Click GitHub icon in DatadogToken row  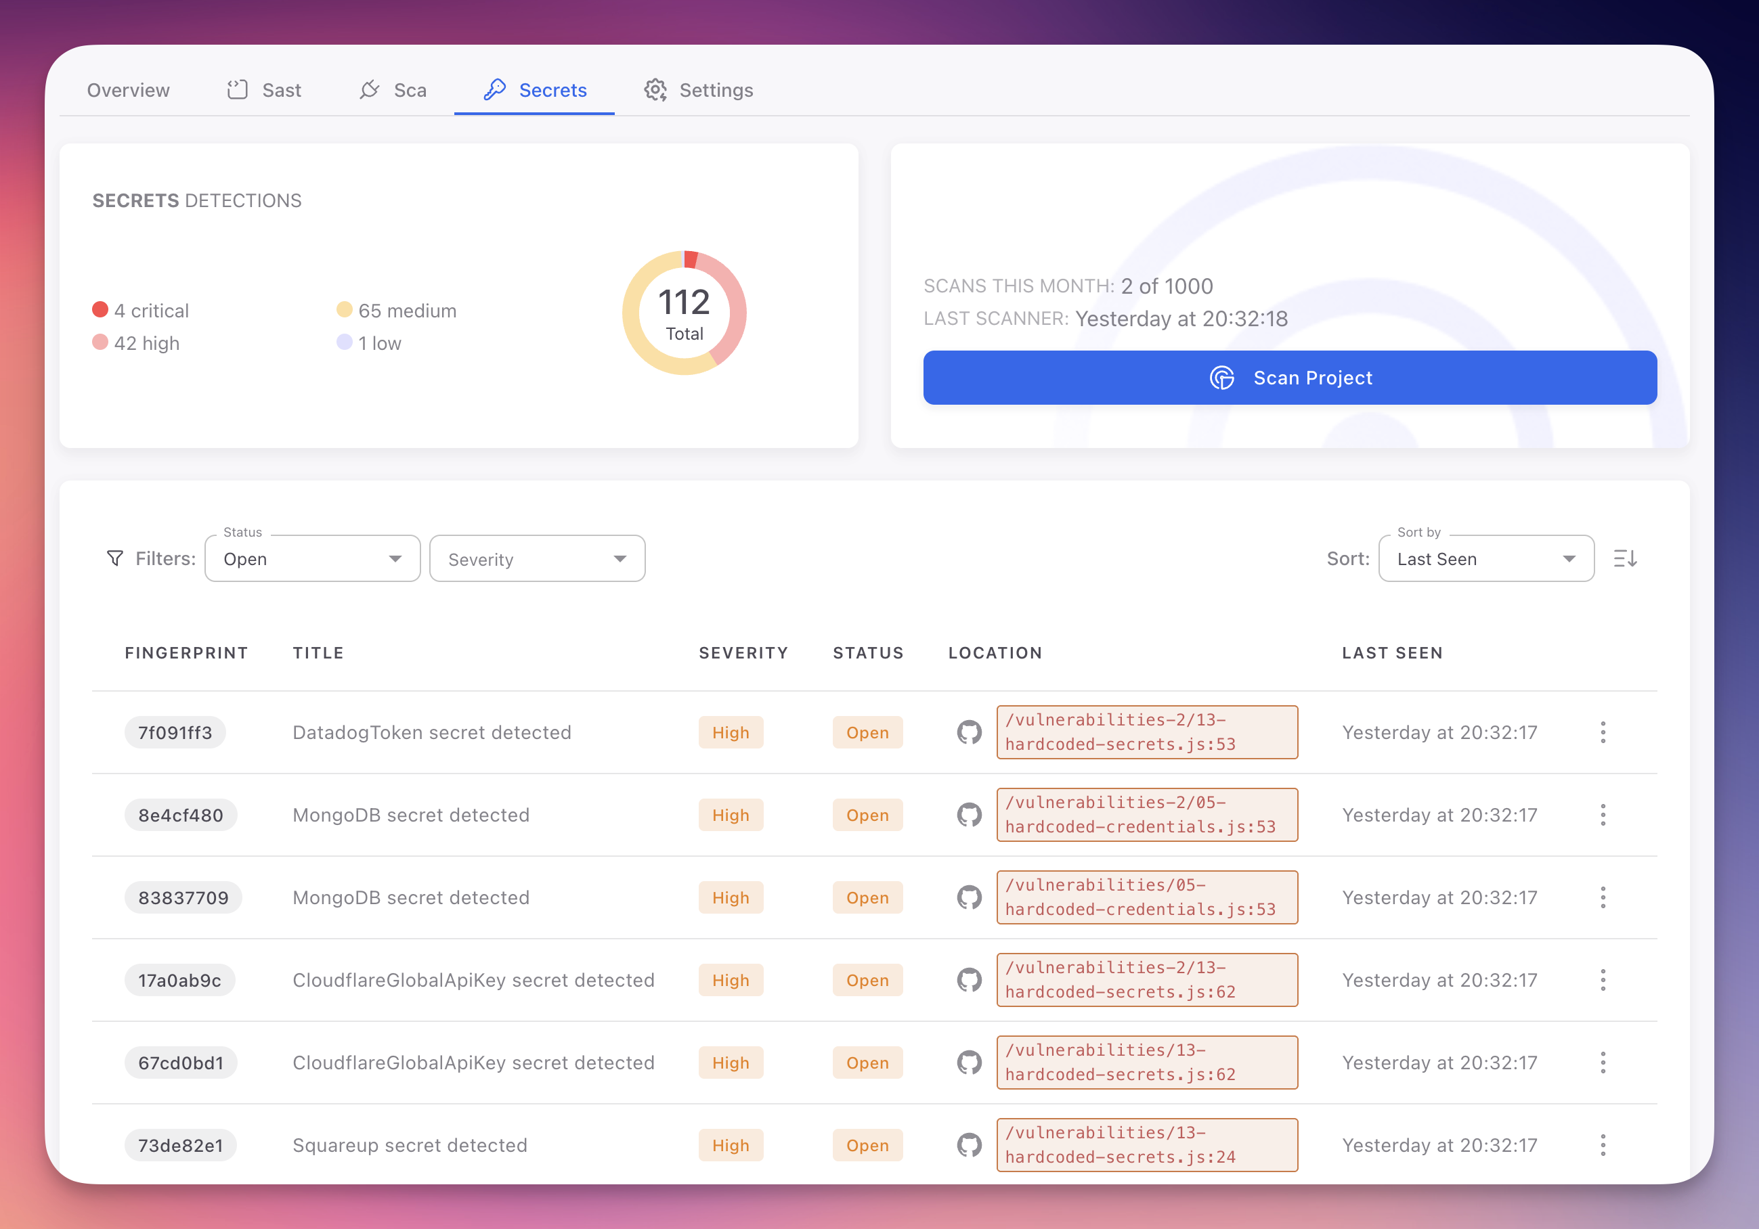pos(969,732)
